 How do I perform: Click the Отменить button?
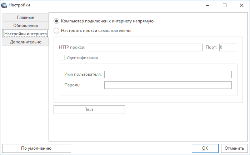pos(234,148)
